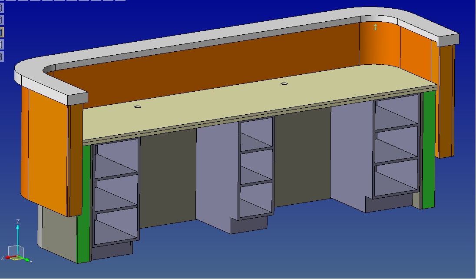Select the highlighted blue cylinder shading mode icon
Viewport: 476px width, 279px height.
click(x=1, y=32)
